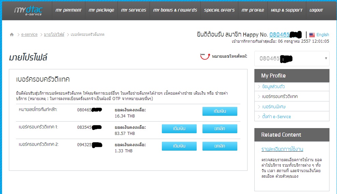Click the หมายเลขโทรศัพท์หลัก: label
This screenshot has height=194, width=337.
(38, 110)
